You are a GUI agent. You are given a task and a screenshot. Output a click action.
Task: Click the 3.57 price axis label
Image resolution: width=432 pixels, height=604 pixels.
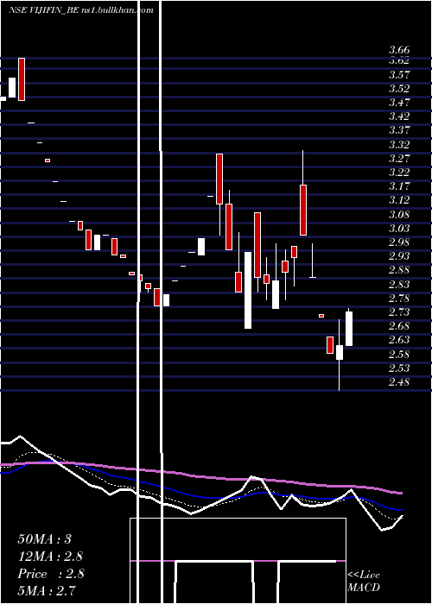[x=399, y=74]
